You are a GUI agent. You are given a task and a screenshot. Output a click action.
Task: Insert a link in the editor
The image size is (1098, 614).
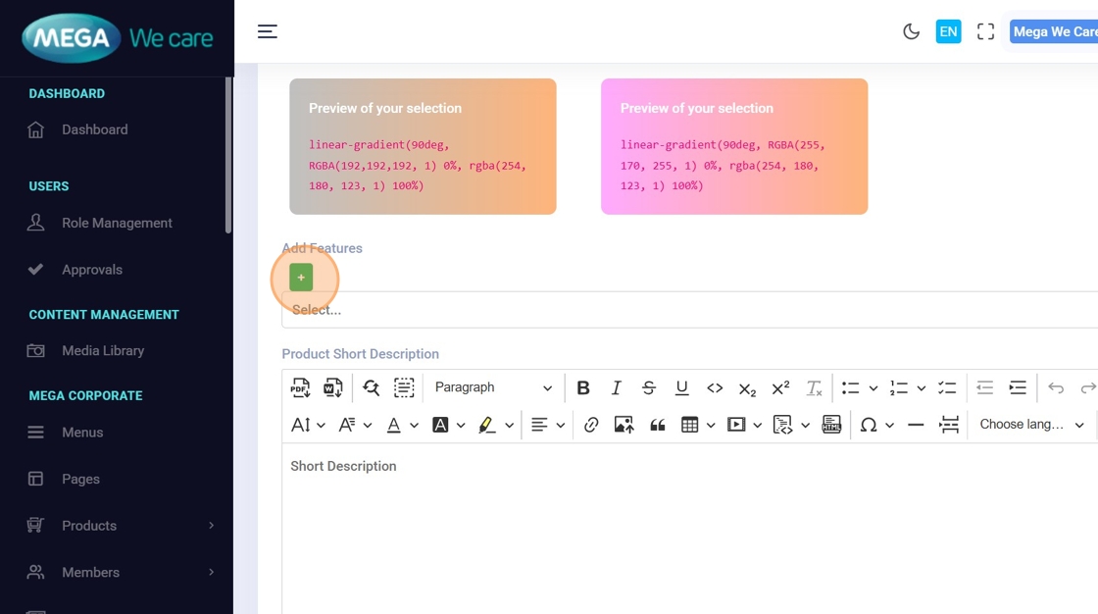pos(591,425)
